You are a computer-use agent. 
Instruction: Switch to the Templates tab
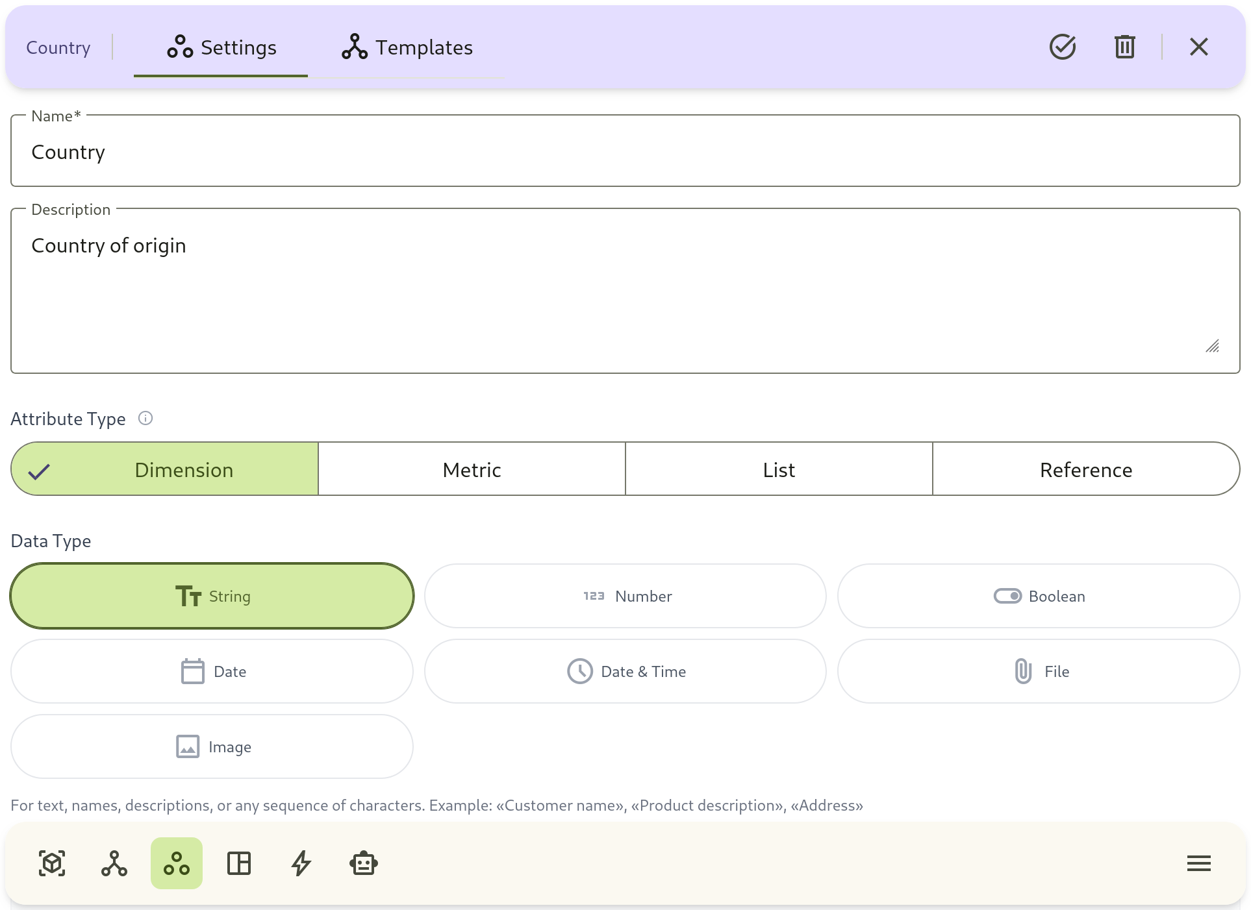407,47
